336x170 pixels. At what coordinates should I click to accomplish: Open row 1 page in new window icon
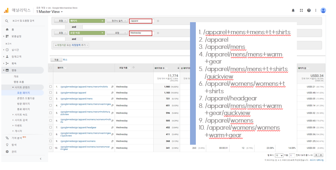tap(112, 87)
